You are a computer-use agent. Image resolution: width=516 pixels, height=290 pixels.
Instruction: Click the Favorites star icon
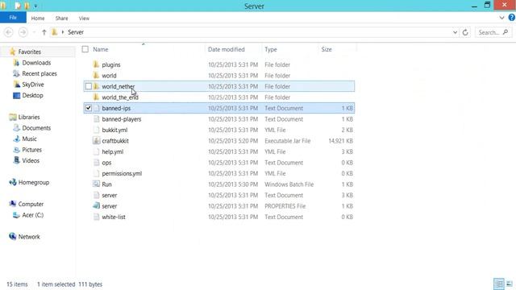tap(13, 52)
